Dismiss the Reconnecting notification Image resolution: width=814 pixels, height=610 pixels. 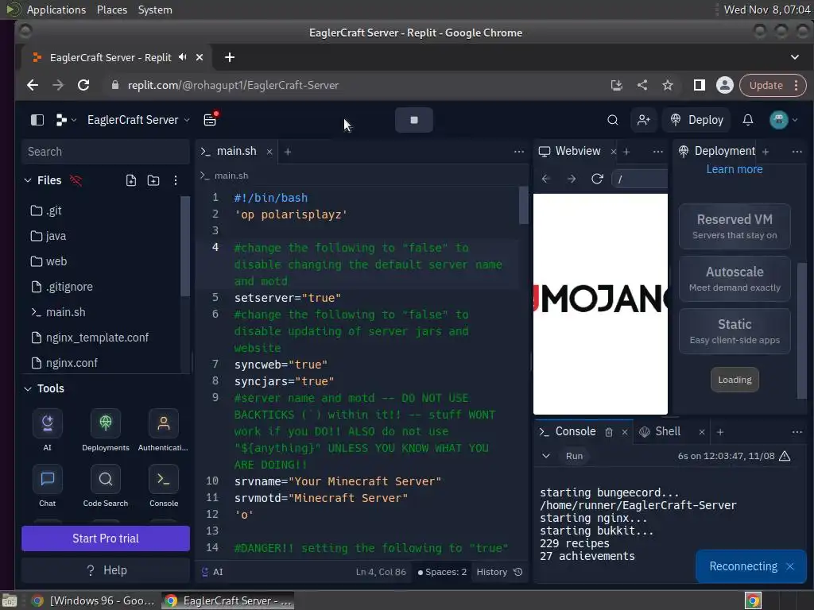[x=790, y=566]
